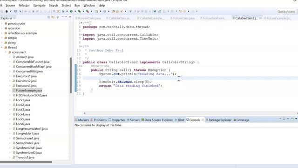Screen dimensions: 298x168
Task: Close the Console tab with its X icon
Action: tap(203, 120)
